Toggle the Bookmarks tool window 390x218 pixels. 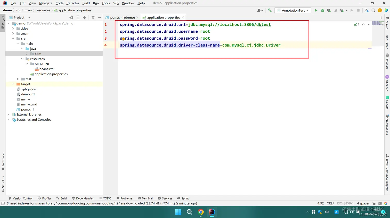pyautogui.click(x=3, y=161)
